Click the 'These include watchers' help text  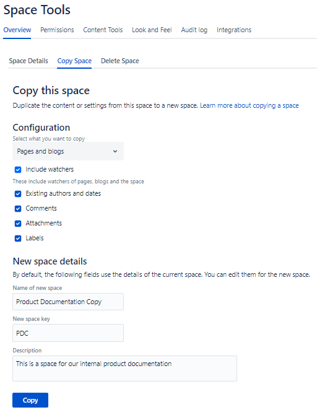tap(79, 181)
